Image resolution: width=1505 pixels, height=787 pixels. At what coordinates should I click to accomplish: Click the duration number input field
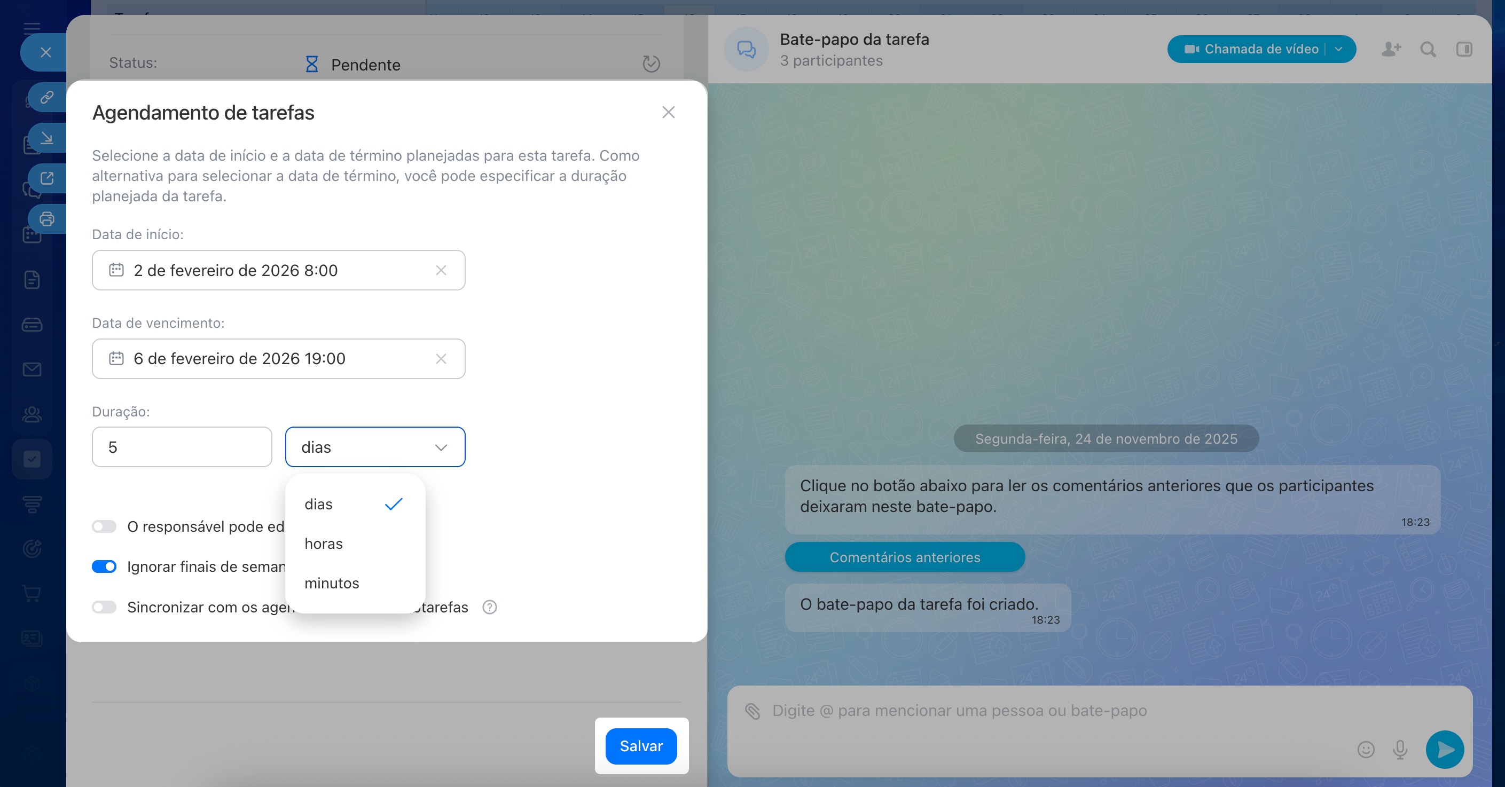pyautogui.click(x=182, y=447)
